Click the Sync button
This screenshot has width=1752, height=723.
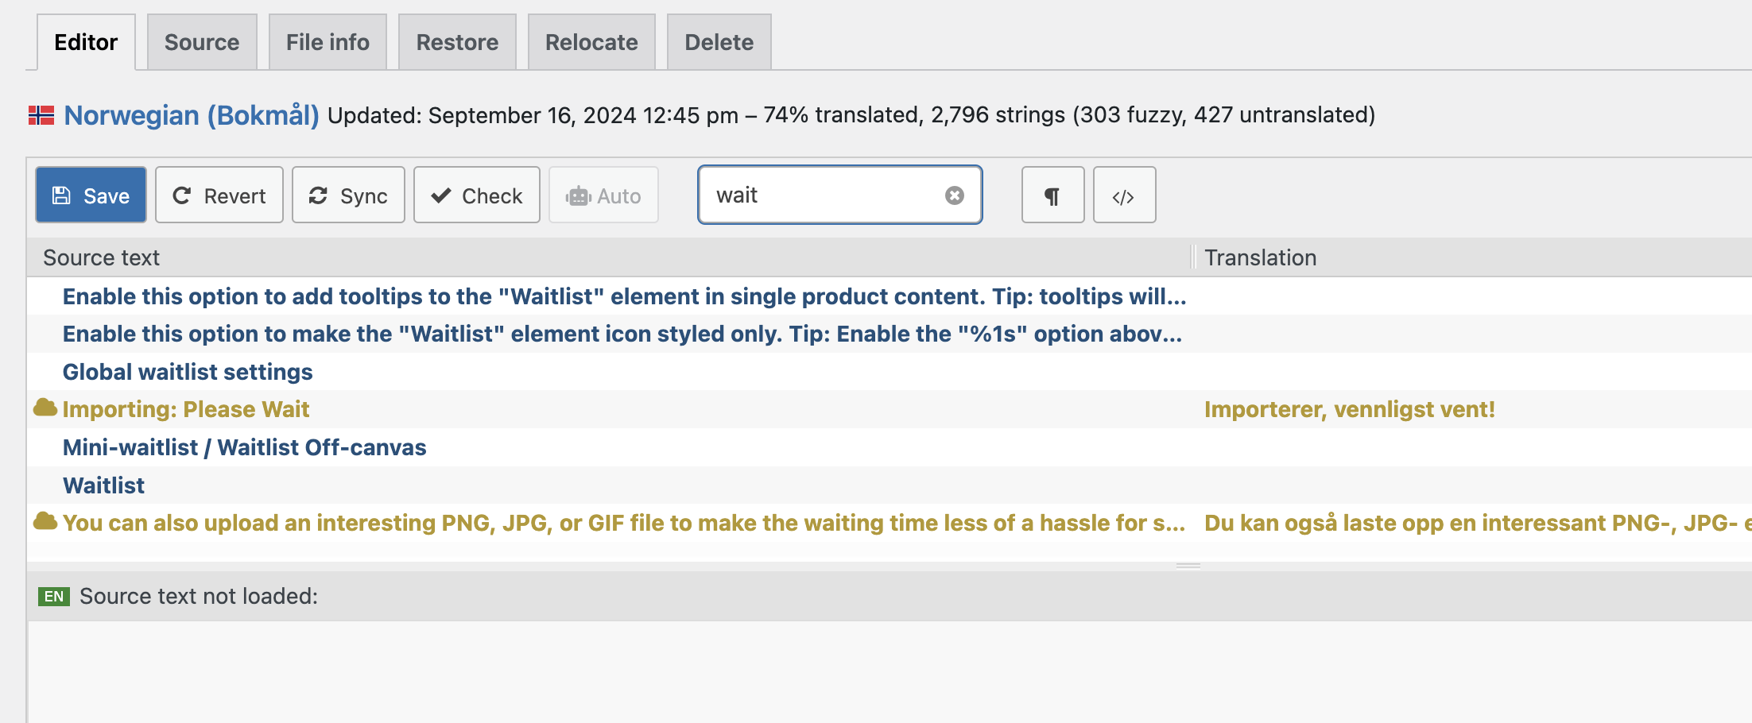coord(348,195)
